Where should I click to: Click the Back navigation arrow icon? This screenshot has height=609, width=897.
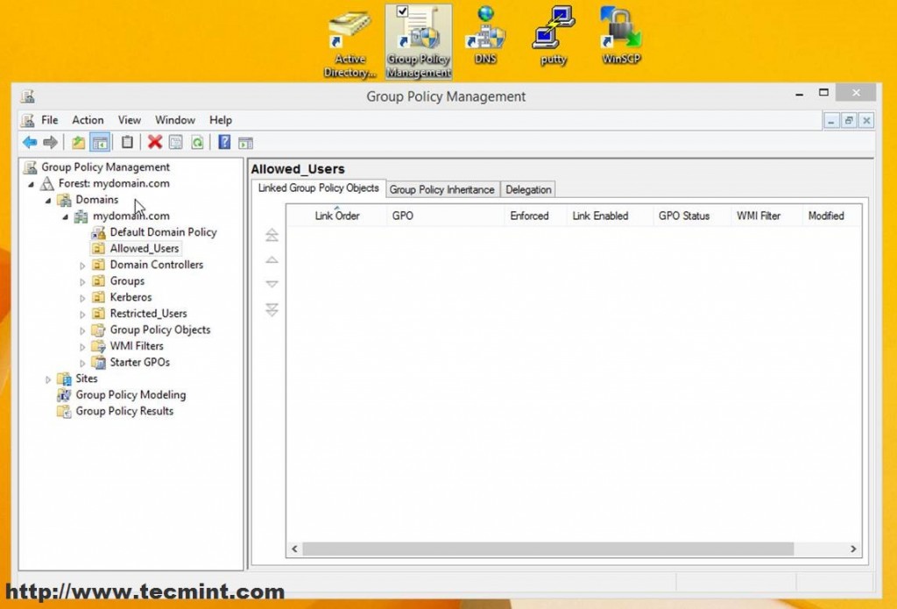(29, 141)
